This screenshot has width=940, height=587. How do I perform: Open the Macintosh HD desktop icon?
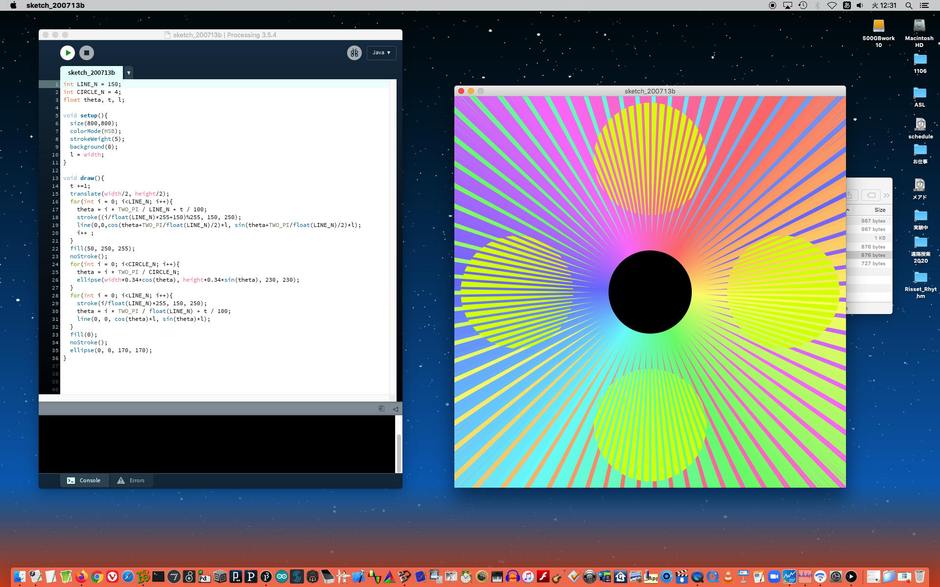919,26
